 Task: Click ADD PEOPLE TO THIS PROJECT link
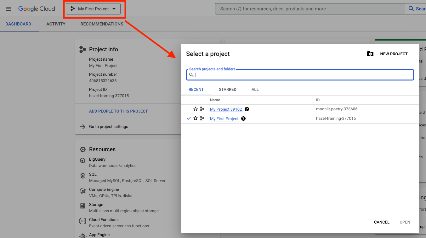tap(118, 111)
